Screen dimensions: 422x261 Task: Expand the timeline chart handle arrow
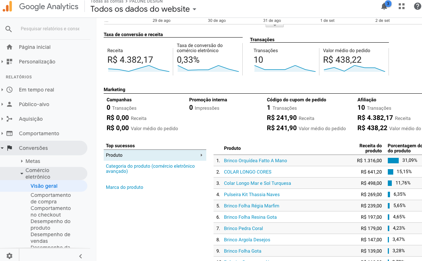(275, 26)
